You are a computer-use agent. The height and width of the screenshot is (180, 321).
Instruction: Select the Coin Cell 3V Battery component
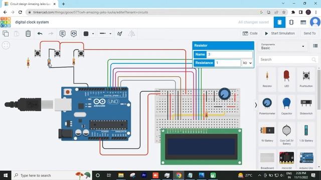286,134
